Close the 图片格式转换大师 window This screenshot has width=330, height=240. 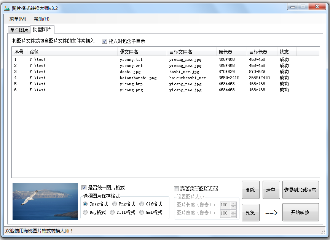[317, 7]
